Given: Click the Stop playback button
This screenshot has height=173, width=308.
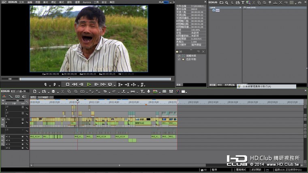Looking at the screenshot, I should pos(68,84).
